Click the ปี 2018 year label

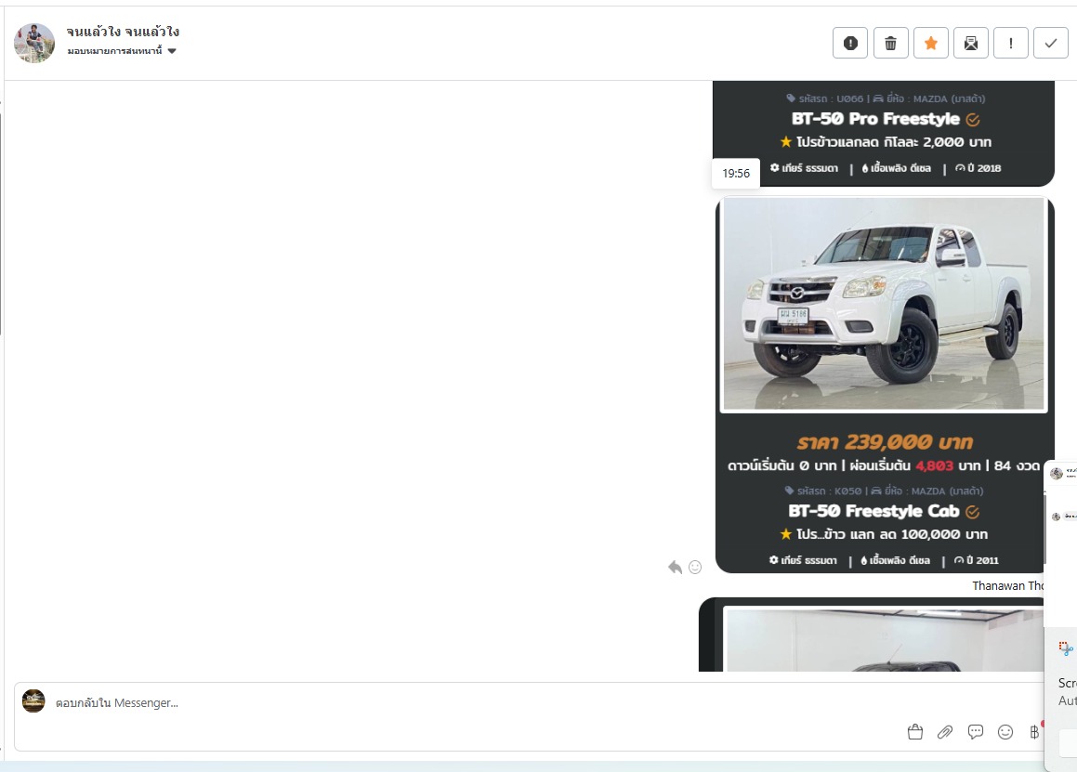tap(978, 168)
